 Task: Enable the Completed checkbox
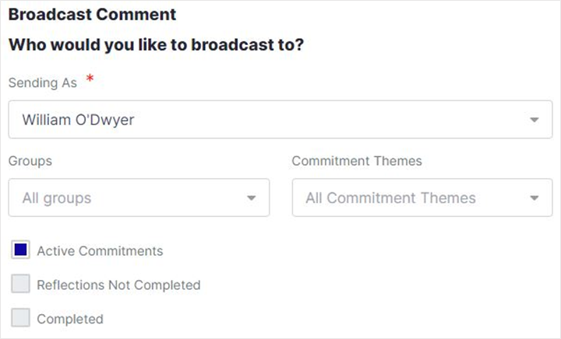point(21,318)
